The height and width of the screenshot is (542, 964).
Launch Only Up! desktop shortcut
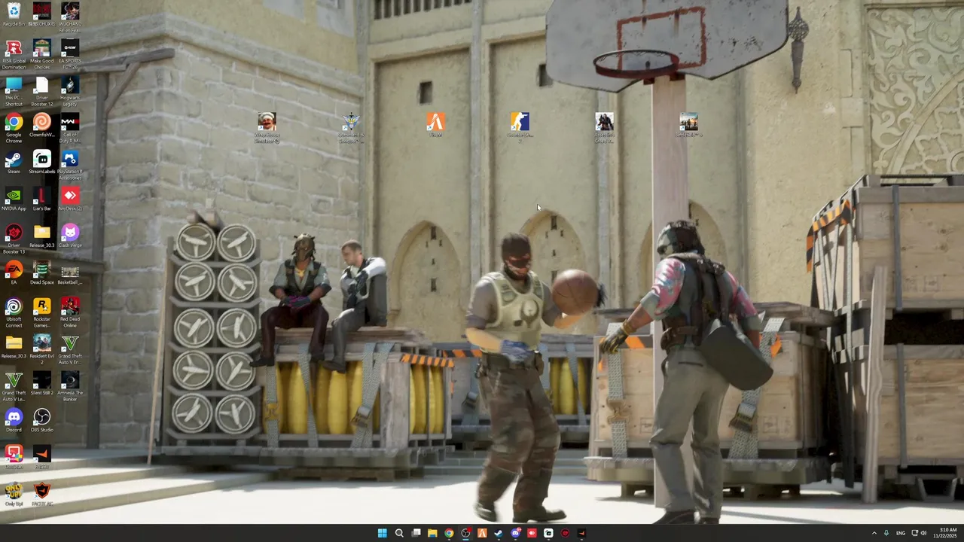(x=14, y=495)
